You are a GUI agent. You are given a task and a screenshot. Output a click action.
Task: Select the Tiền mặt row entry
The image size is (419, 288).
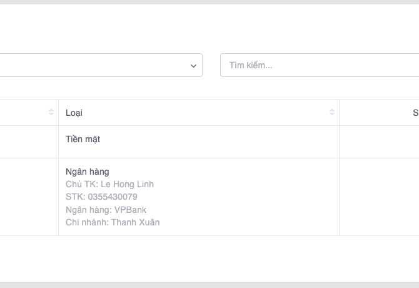coord(83,139)
